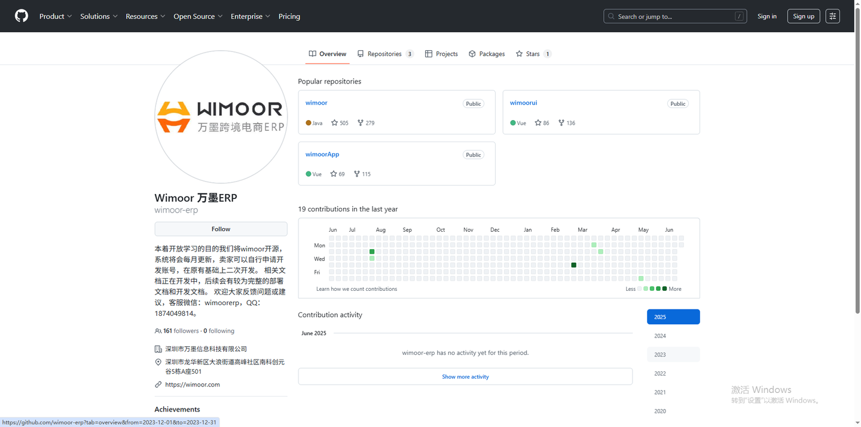Expand the Solutions menu
The height and width of the screenshot is (427, 861).
point(99,16)
